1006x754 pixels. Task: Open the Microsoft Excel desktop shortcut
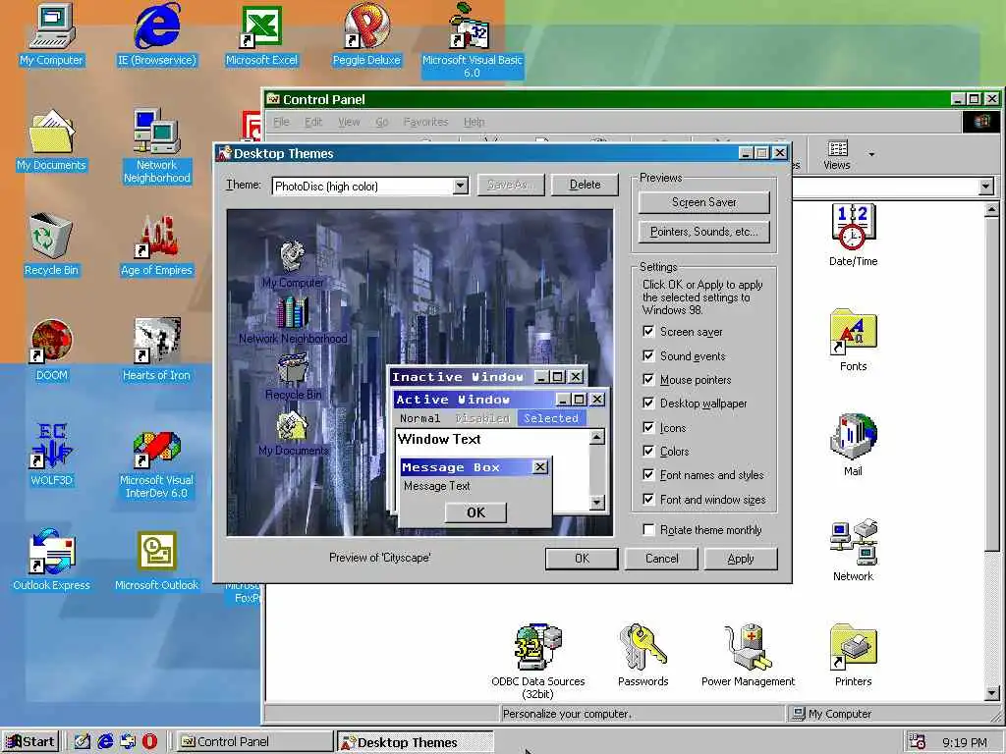click(261, 34)
